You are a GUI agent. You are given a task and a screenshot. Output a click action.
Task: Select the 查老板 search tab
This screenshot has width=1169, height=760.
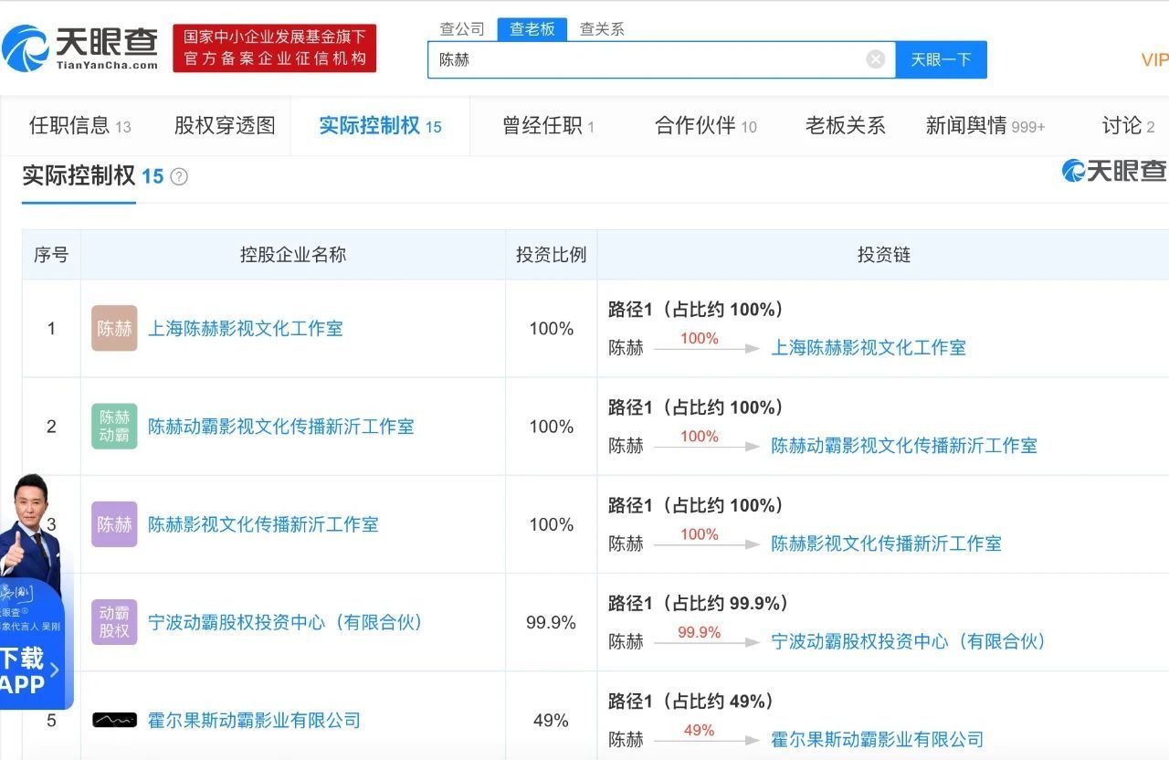pyautogui.click(x=532, y=29)
